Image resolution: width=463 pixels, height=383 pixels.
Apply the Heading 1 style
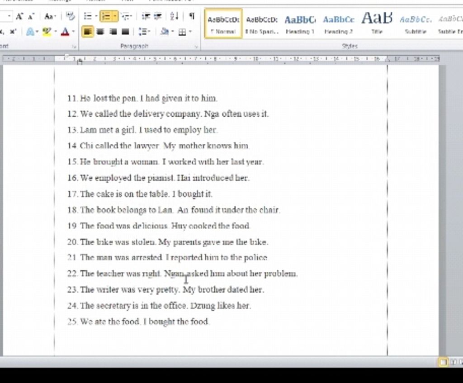click(300, 24)
